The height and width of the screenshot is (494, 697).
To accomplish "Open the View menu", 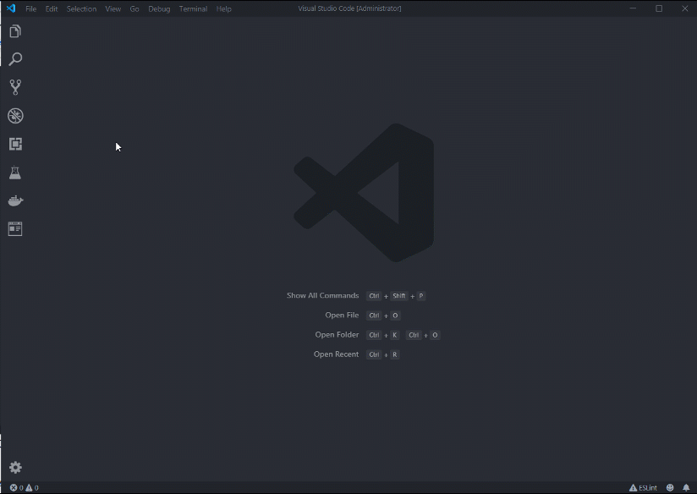I will 113,8.
